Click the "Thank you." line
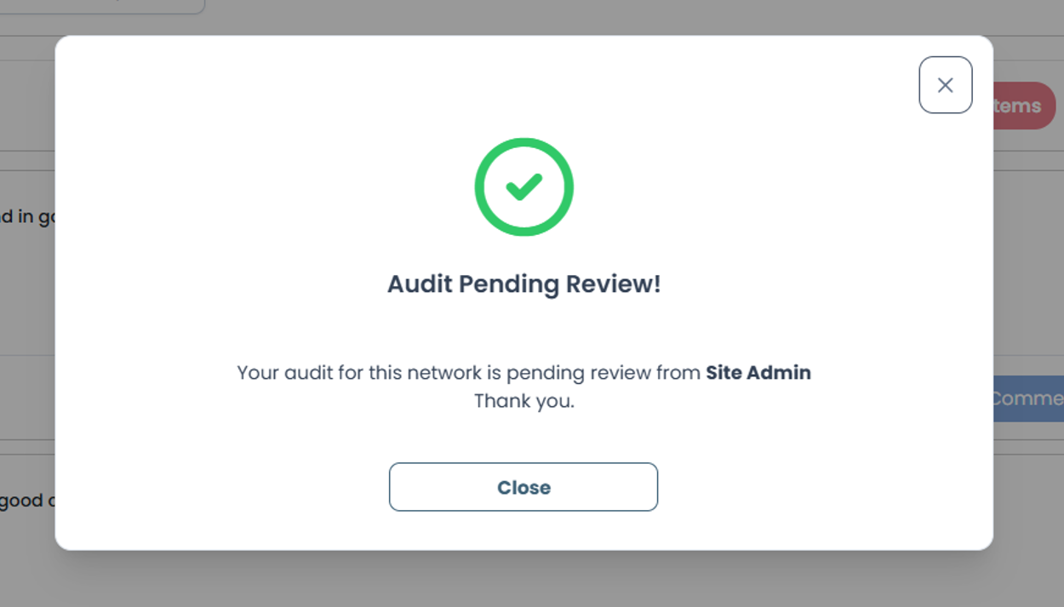1064x607 pixels. click(x=524, y=401)
